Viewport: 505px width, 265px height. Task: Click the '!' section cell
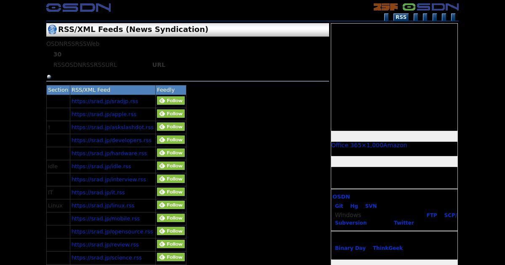(58, 127)
